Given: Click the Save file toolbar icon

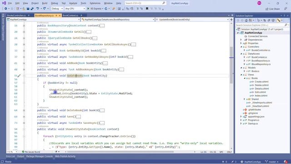Looking at the screenshot, I should click(28, 9).
